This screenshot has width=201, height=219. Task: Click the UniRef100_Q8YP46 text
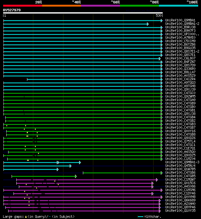(x=180, y=207)
